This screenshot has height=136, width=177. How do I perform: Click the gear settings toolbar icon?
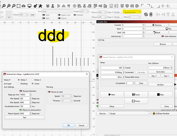tap(35, 6)
